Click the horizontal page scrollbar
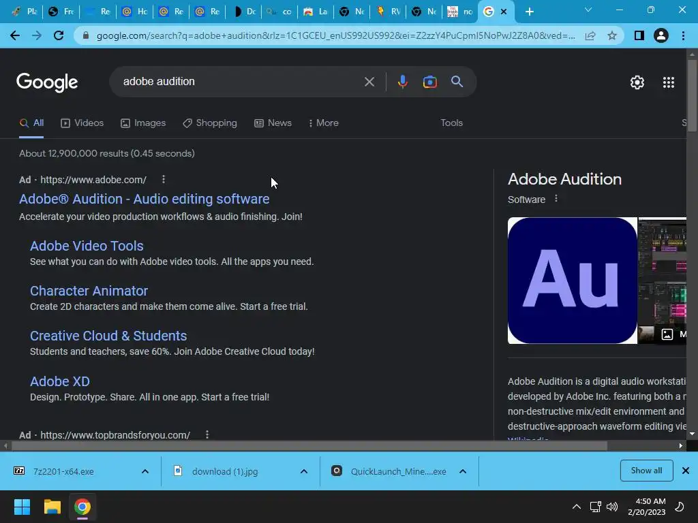Image resolution: width=698 pixels, height=523 pixels. pos(309,445)
